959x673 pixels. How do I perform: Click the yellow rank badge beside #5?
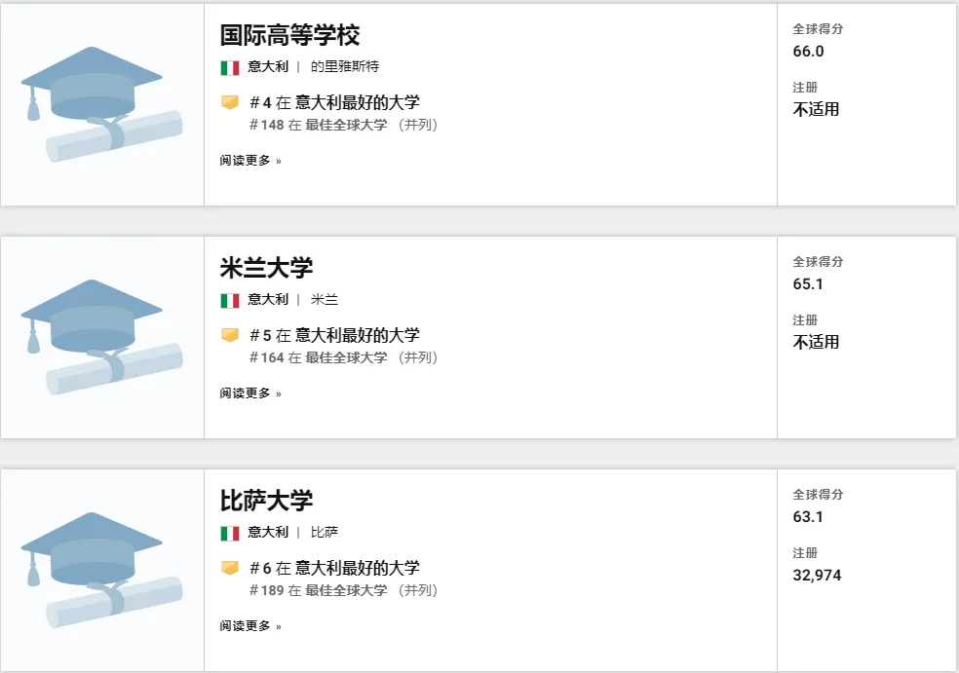click(x=230, y=335)
